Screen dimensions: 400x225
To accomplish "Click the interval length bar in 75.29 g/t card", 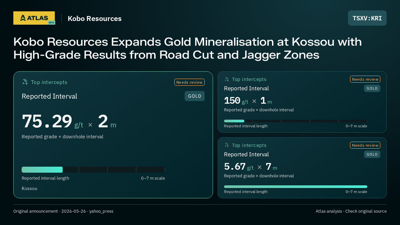I will click(93, 170).
